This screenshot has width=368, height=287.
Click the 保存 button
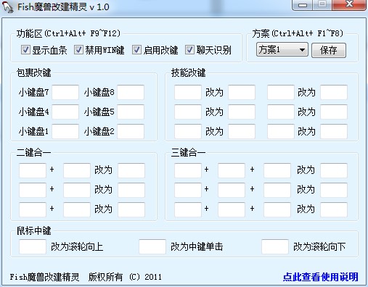pos(329,50)
